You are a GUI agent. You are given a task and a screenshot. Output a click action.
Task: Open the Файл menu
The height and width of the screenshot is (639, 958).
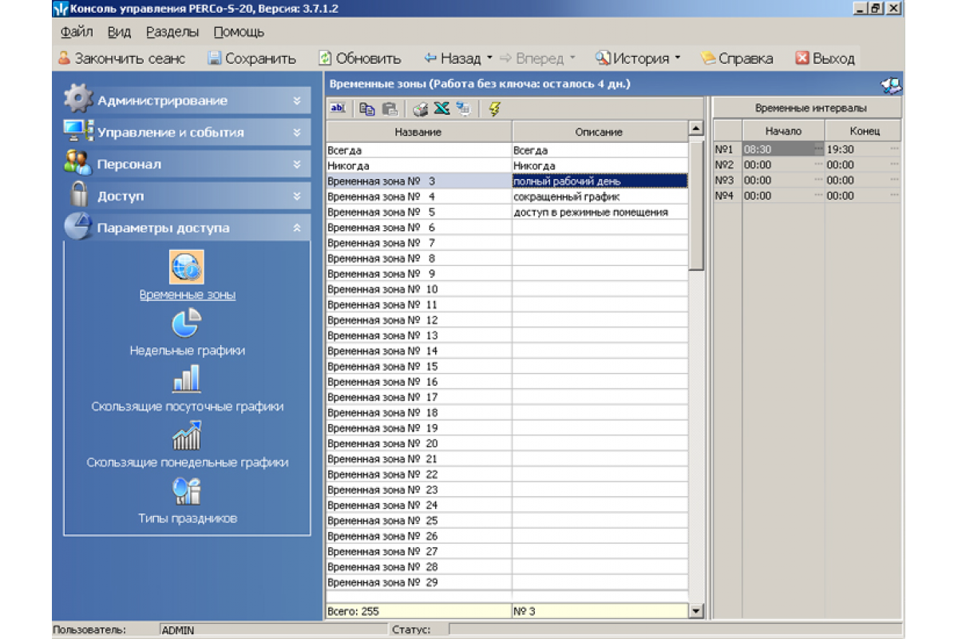[77, 33]
